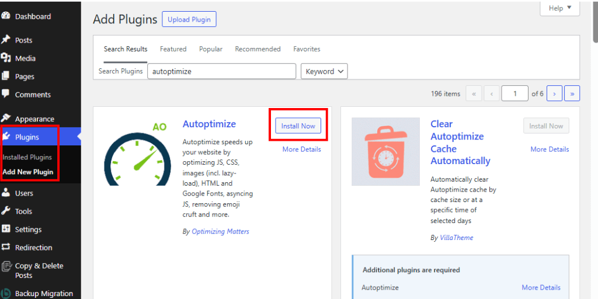Open Clear Autoptimize Cache Automatically title link

tap(460, 142)
